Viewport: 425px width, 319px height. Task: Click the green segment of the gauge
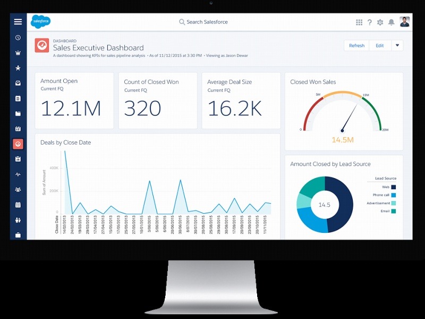click(375, 112)
